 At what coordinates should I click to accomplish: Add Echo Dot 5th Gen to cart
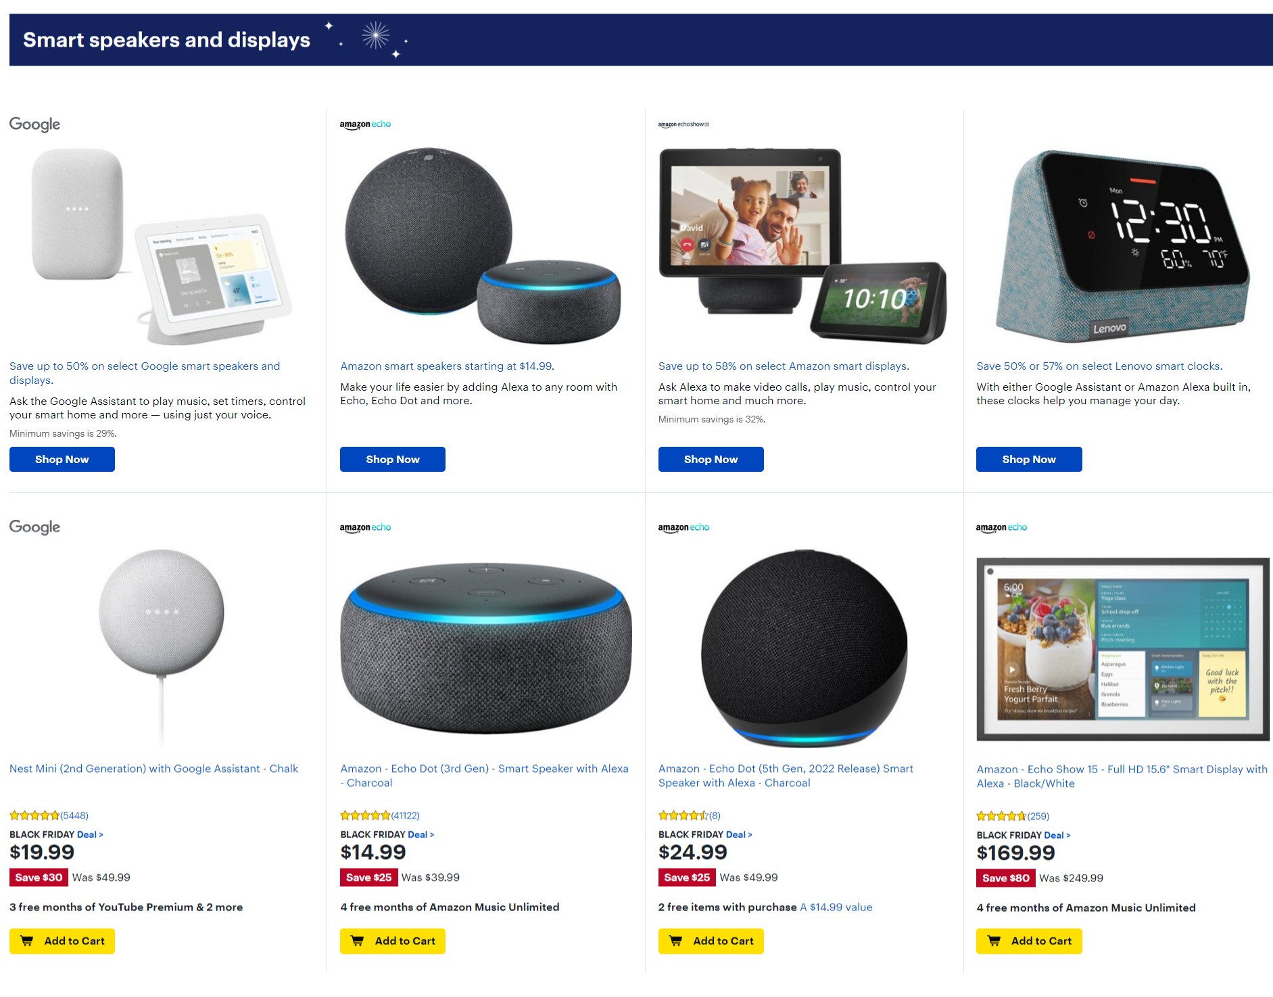[x=711, y=941]
